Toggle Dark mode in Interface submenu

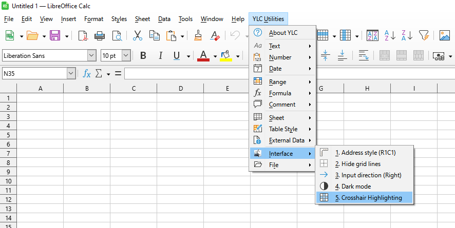[356, 186]
